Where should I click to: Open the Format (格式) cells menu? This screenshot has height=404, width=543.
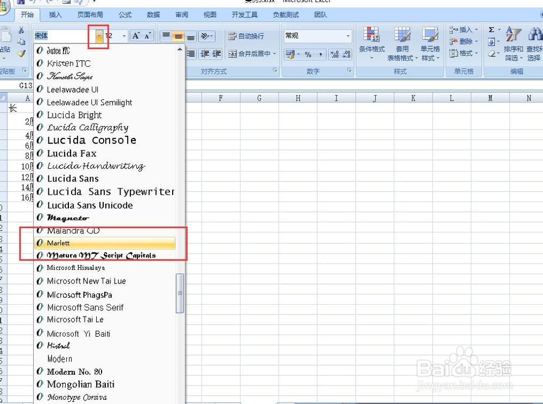tap(463, 53)
